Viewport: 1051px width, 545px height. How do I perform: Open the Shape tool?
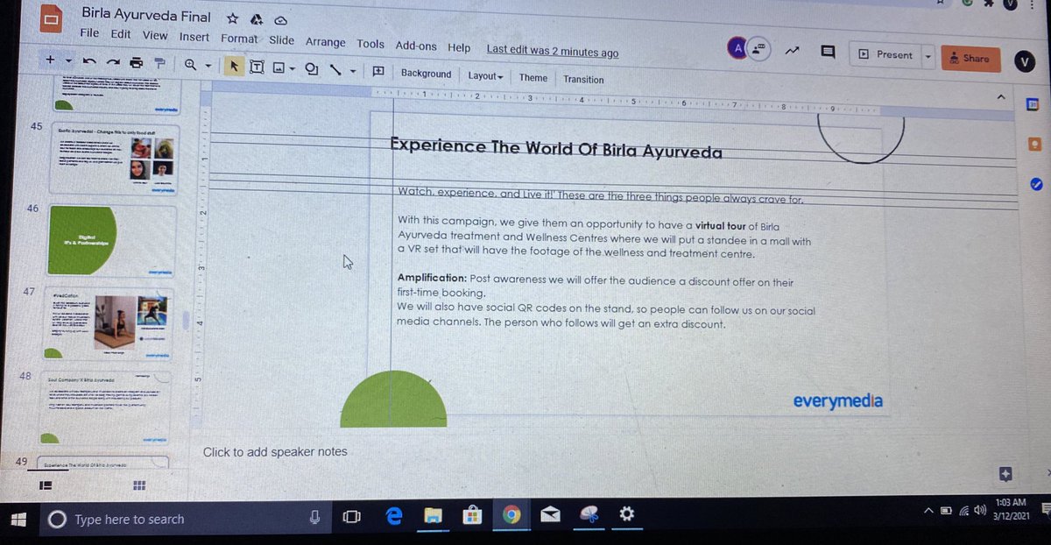pyautogui.click(x=311, y=69)
